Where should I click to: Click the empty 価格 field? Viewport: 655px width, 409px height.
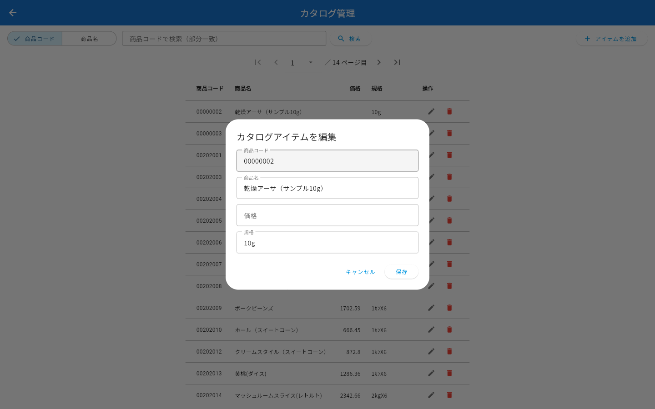(327, 215)
